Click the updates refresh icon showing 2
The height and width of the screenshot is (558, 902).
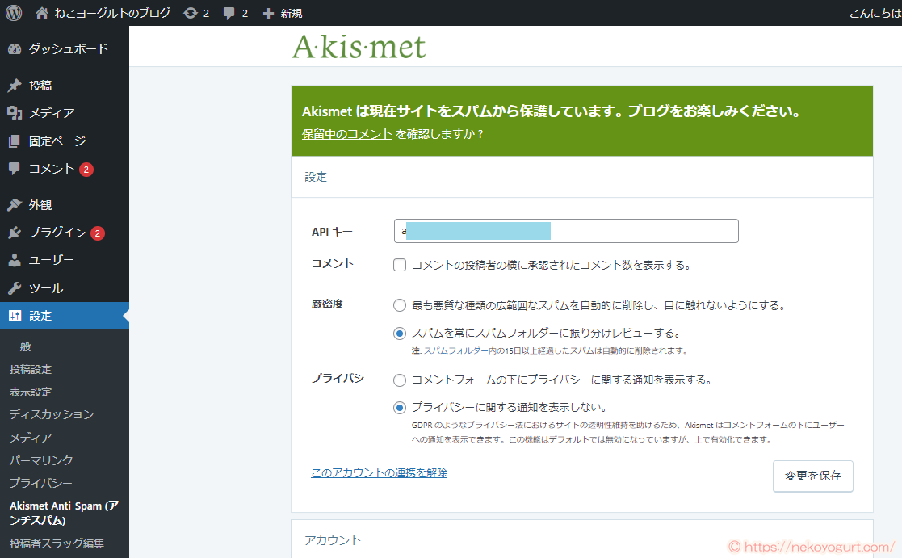192,12
